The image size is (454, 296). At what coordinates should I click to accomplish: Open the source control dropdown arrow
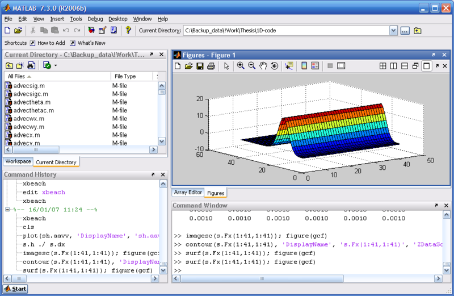(56, 65)
